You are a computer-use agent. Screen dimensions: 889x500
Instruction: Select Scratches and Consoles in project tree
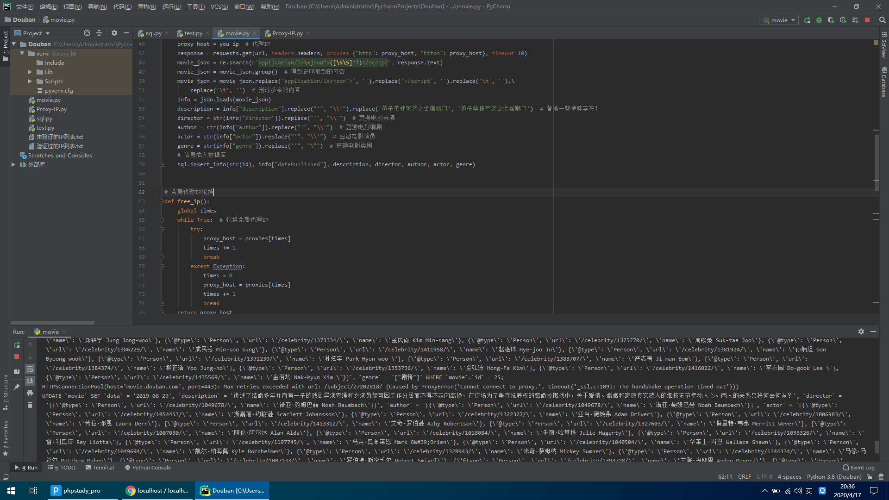click(x=60, y=155)
